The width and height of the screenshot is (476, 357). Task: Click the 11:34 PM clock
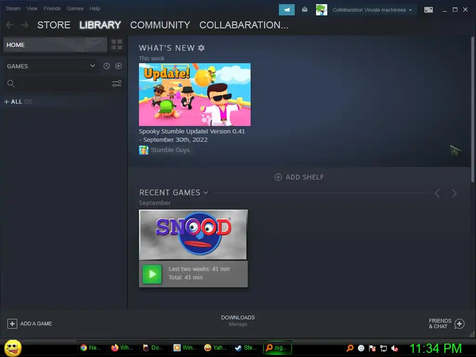[436, 348]
